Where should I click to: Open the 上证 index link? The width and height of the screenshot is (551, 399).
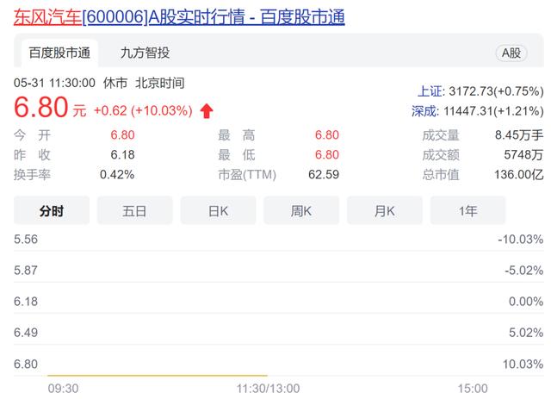[430, 91]
